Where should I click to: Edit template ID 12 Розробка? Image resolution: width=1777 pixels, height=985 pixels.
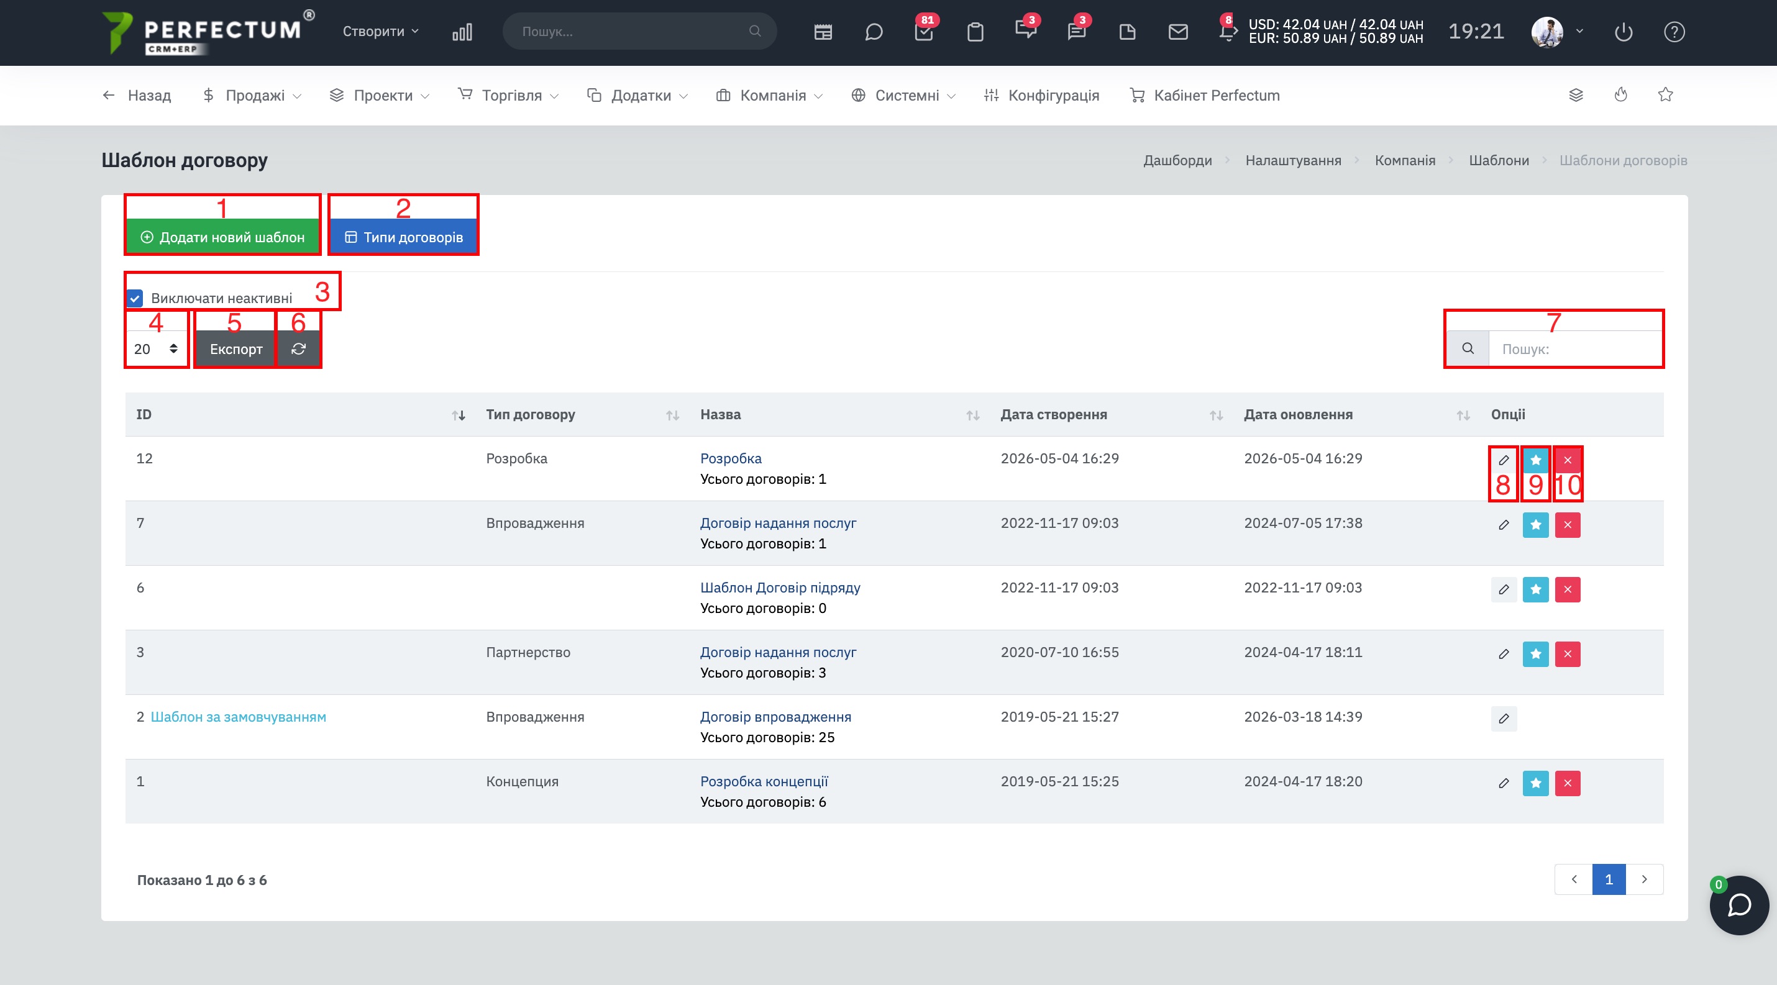[x=1504, y=460]
